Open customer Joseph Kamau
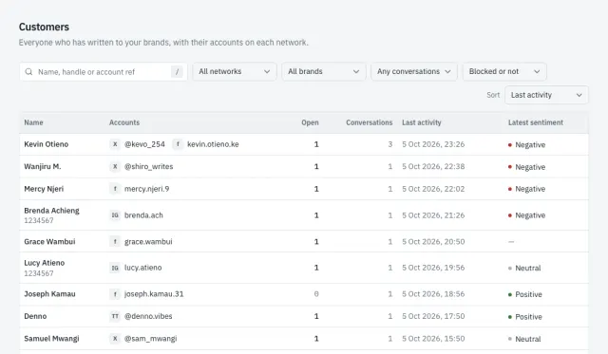This screenshot has width=608, height=354. click(x=49, y=294)
